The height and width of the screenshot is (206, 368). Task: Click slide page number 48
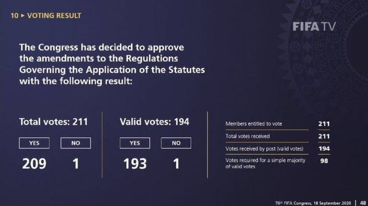(363, 202)
